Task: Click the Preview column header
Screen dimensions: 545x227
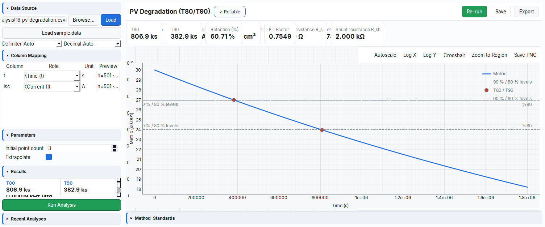Action: point(108,66)
